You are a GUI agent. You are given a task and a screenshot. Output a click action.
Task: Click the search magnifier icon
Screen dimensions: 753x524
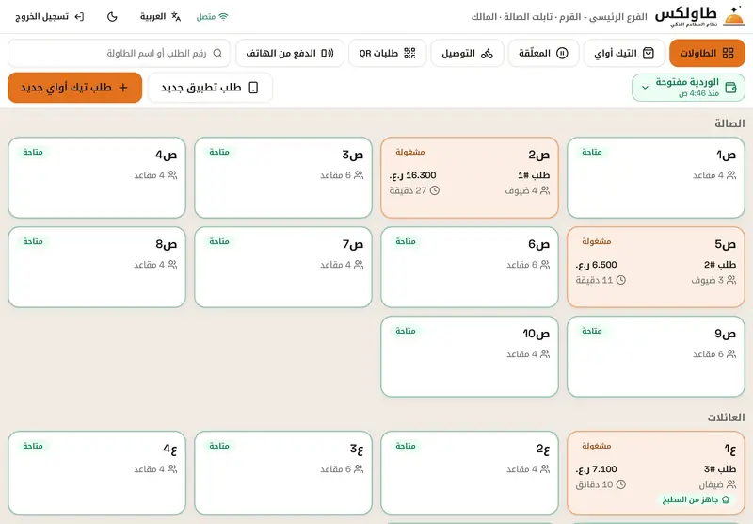pos(217,53)
